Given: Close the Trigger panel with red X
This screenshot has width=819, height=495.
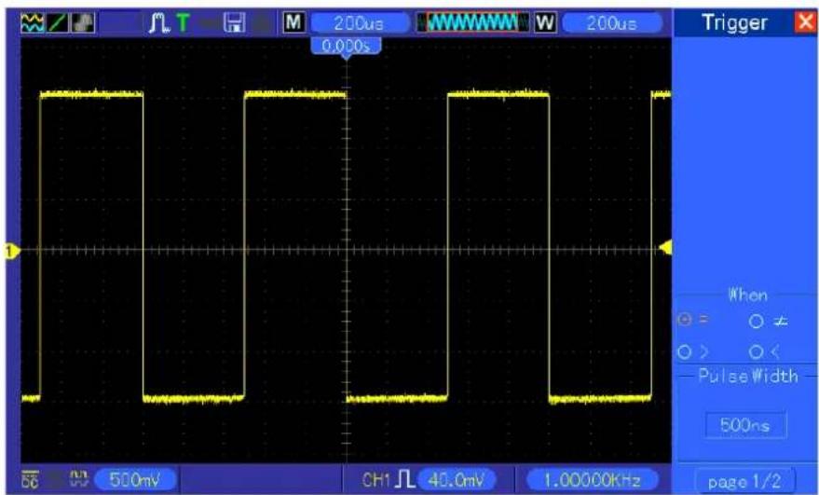Looking at the screenshot, I should (805, 22).
